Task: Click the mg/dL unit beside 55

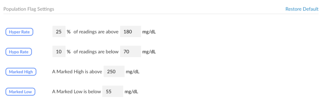Action: [x=131, y=91]
